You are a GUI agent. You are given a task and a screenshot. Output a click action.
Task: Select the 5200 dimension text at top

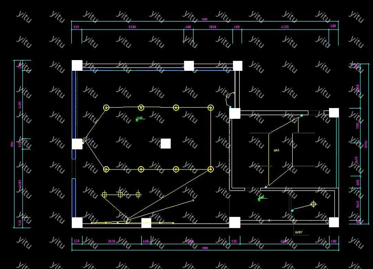click(x=132, y=27)
